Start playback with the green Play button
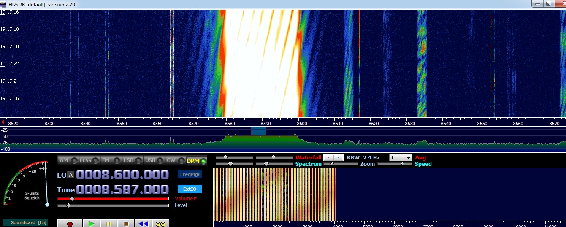This screenshot has width=566, height=227. click(91, 224)
